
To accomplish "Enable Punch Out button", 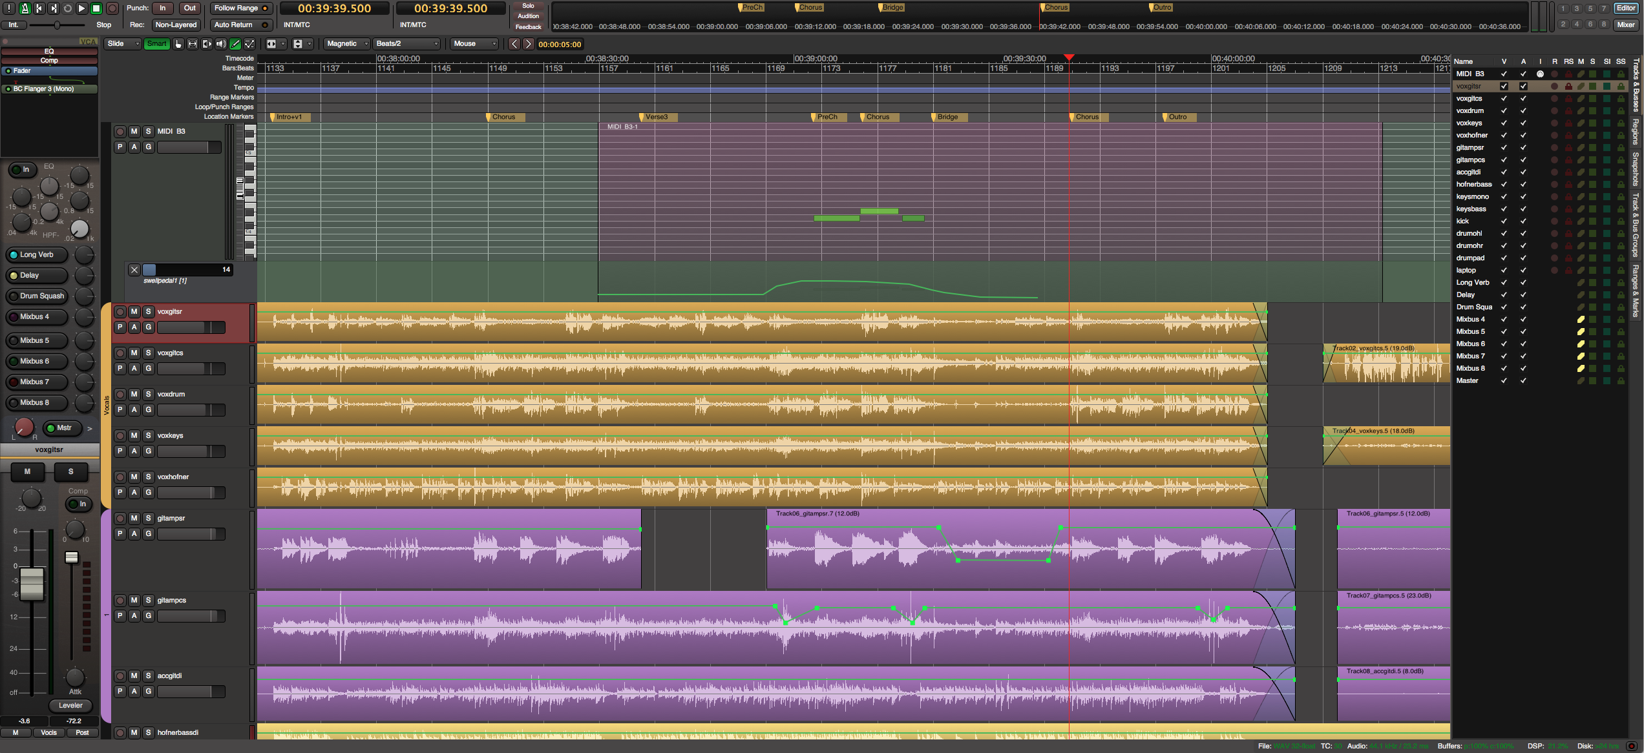I will coord(190,8).
